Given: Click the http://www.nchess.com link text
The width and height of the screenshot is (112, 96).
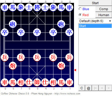Looking at the screenshot, I should tap(67, 94).
